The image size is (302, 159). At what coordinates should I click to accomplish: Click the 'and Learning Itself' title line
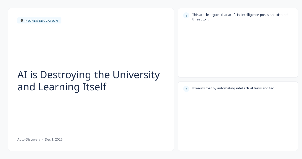[62, 87]
